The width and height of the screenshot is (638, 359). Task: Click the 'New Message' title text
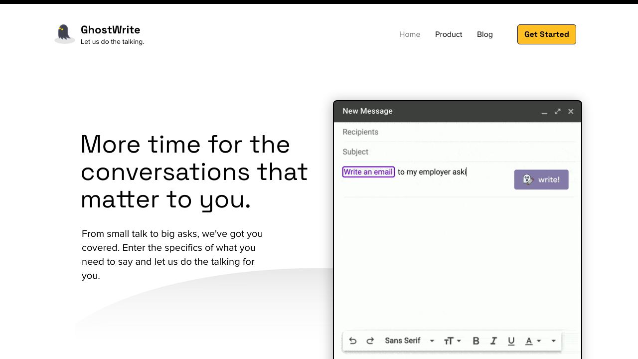pos(367,111)
